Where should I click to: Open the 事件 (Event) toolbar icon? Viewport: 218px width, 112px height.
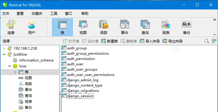125,27
